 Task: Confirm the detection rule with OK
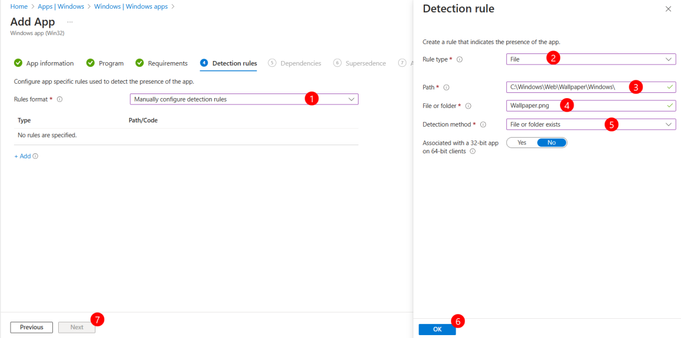(x=437, y=329)
